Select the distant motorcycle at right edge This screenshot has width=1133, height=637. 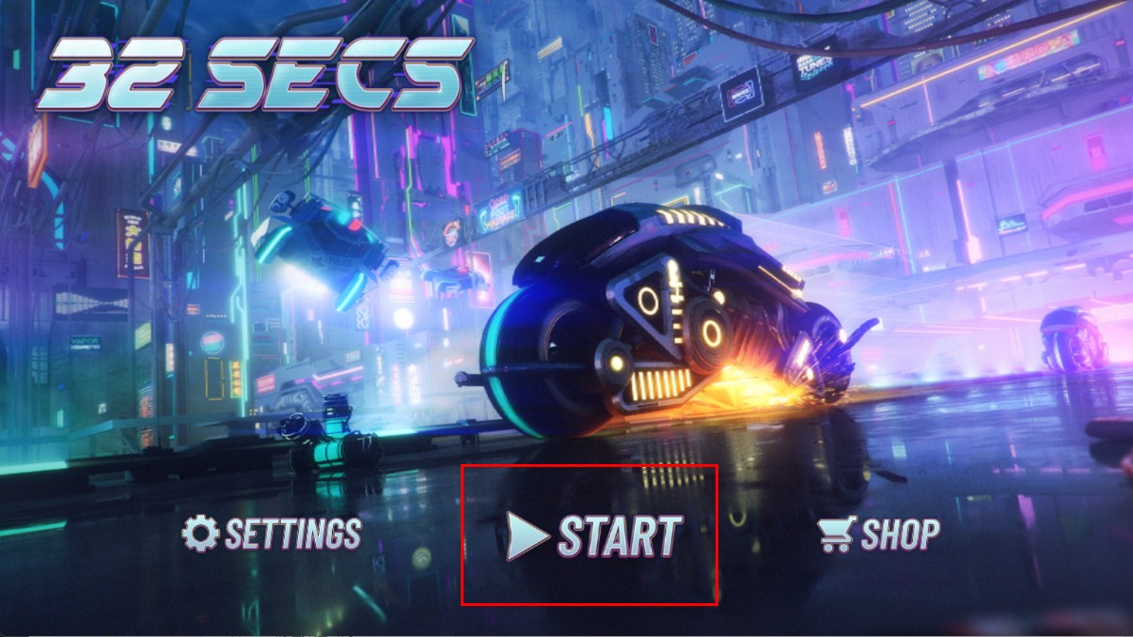pos(1072,340)
